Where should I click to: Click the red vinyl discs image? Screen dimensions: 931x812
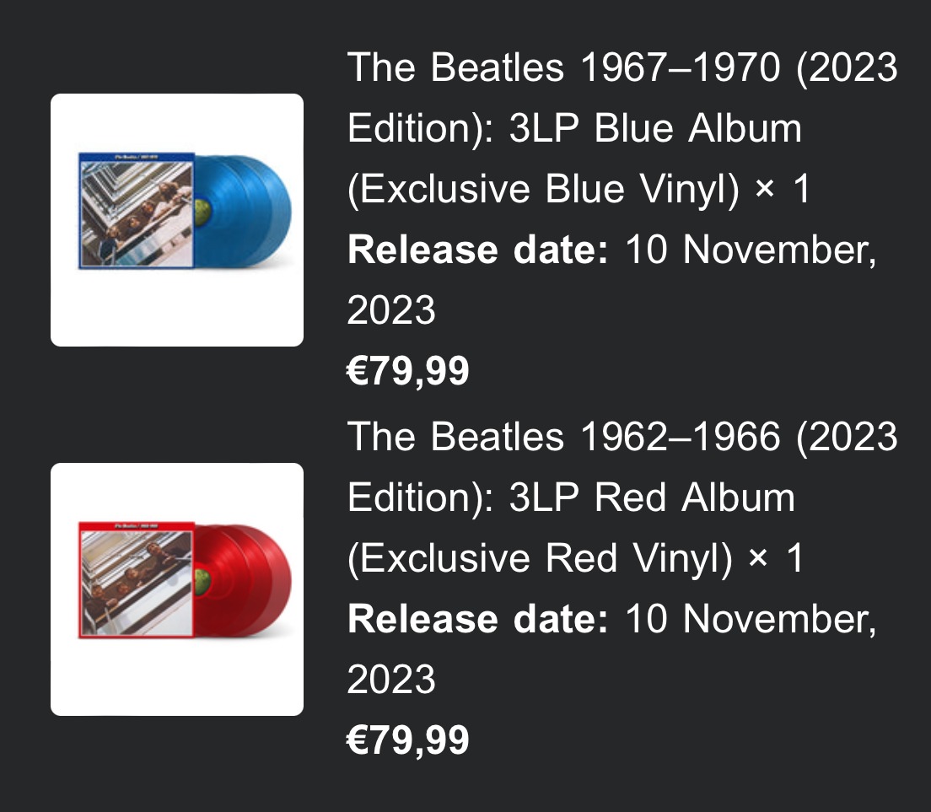point(244,580)
